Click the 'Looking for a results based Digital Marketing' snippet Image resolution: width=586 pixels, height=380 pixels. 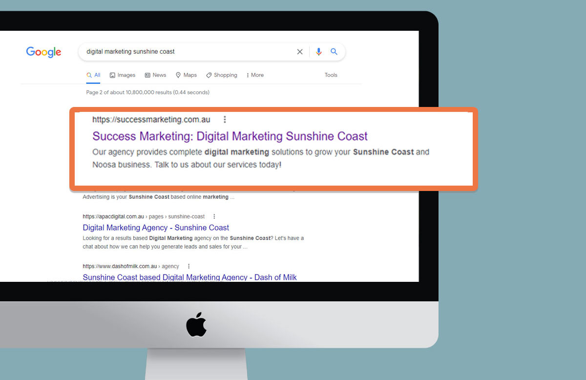(193, 242)
